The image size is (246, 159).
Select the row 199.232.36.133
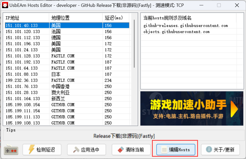pyautogui.click(x=67, y=80)
